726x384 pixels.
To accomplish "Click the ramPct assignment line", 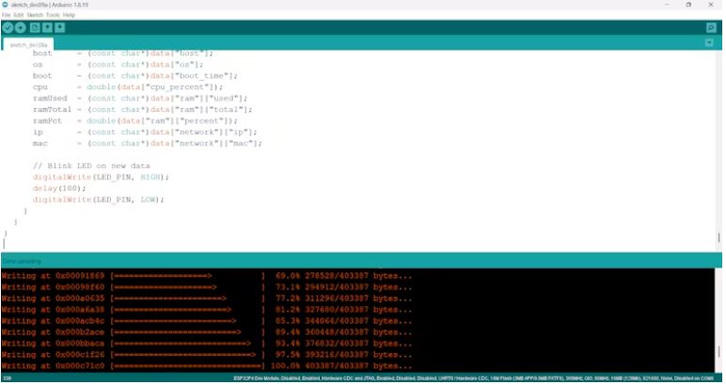I will 134,121.
